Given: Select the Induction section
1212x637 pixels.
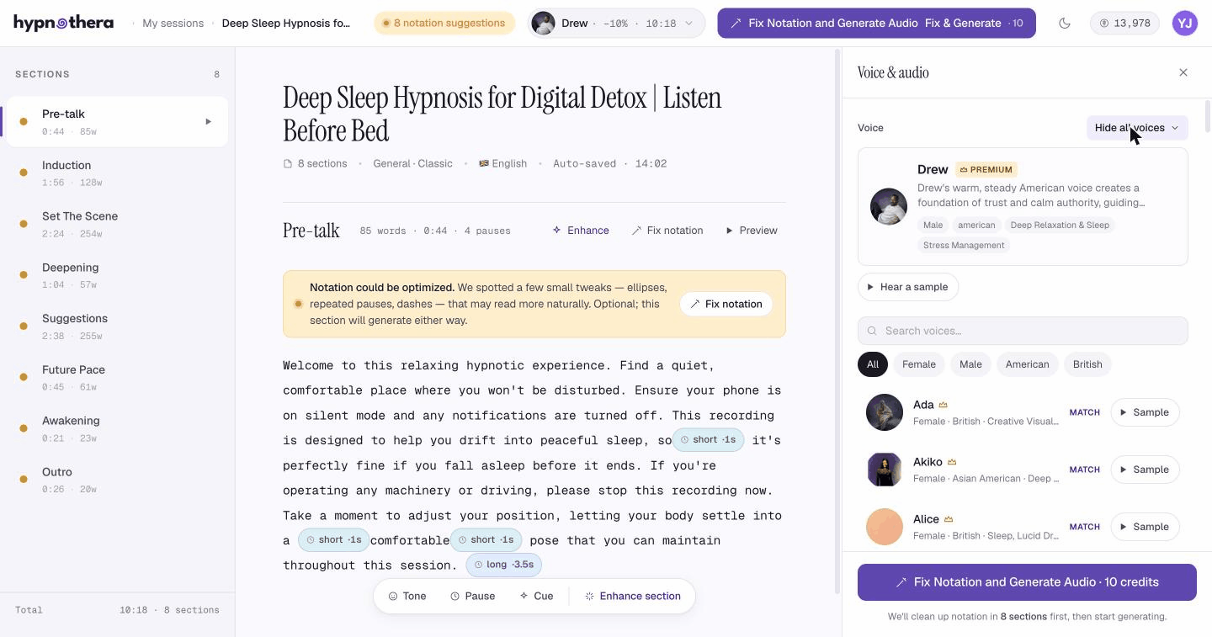Looking at the screenshot, I should pyautogui.click(x=117, y=173).
